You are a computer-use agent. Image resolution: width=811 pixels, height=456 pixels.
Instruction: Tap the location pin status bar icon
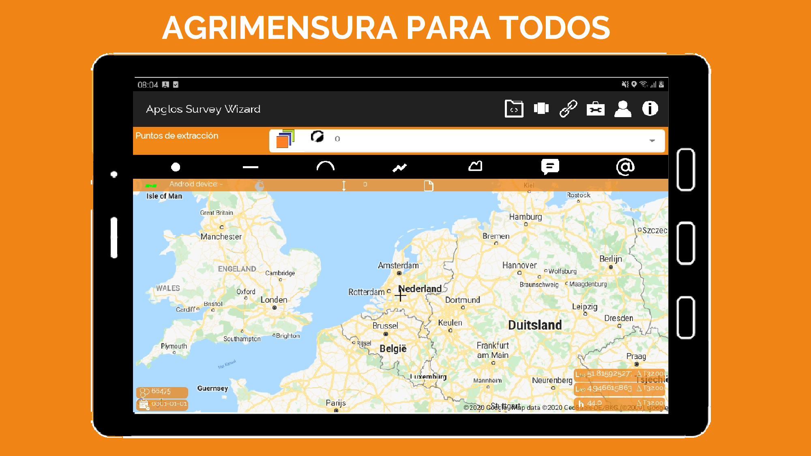tap(634, 84)
